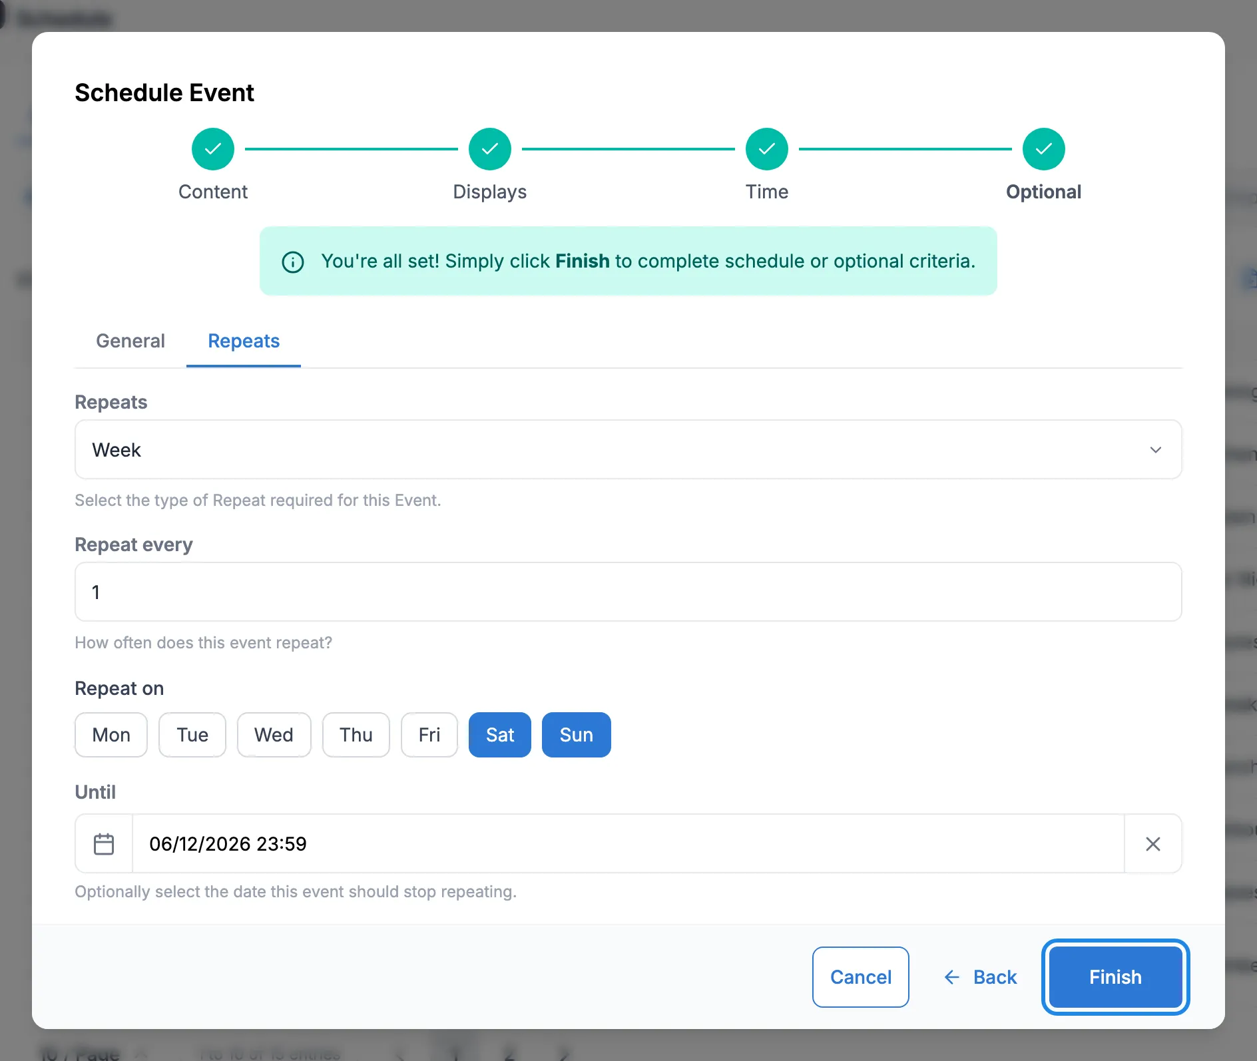The image size is (1257, 1061).
Task: Toggle Fri repeat day on
Action: [x=429, y=735]
